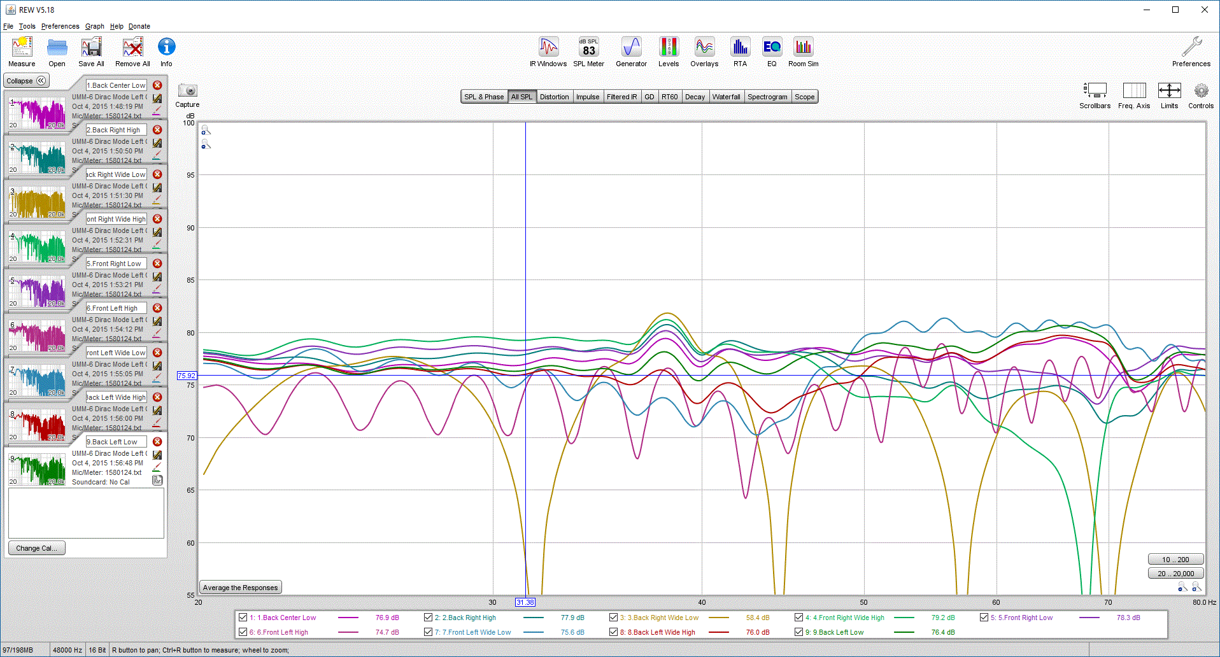1220x657 pixels.
Task: Click Average the Responses button
Action: [x=240, y=588]
